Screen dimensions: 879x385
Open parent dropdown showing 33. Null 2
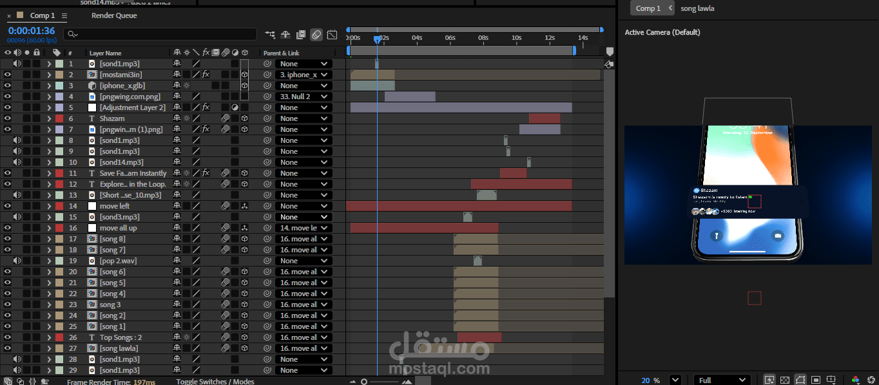pos(304,97)
